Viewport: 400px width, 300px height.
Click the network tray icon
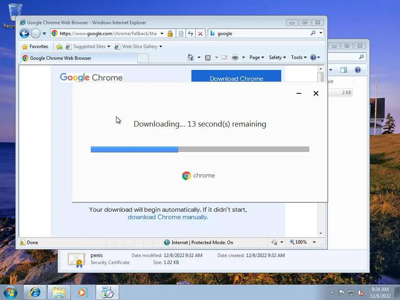click(x=351, y=293)
